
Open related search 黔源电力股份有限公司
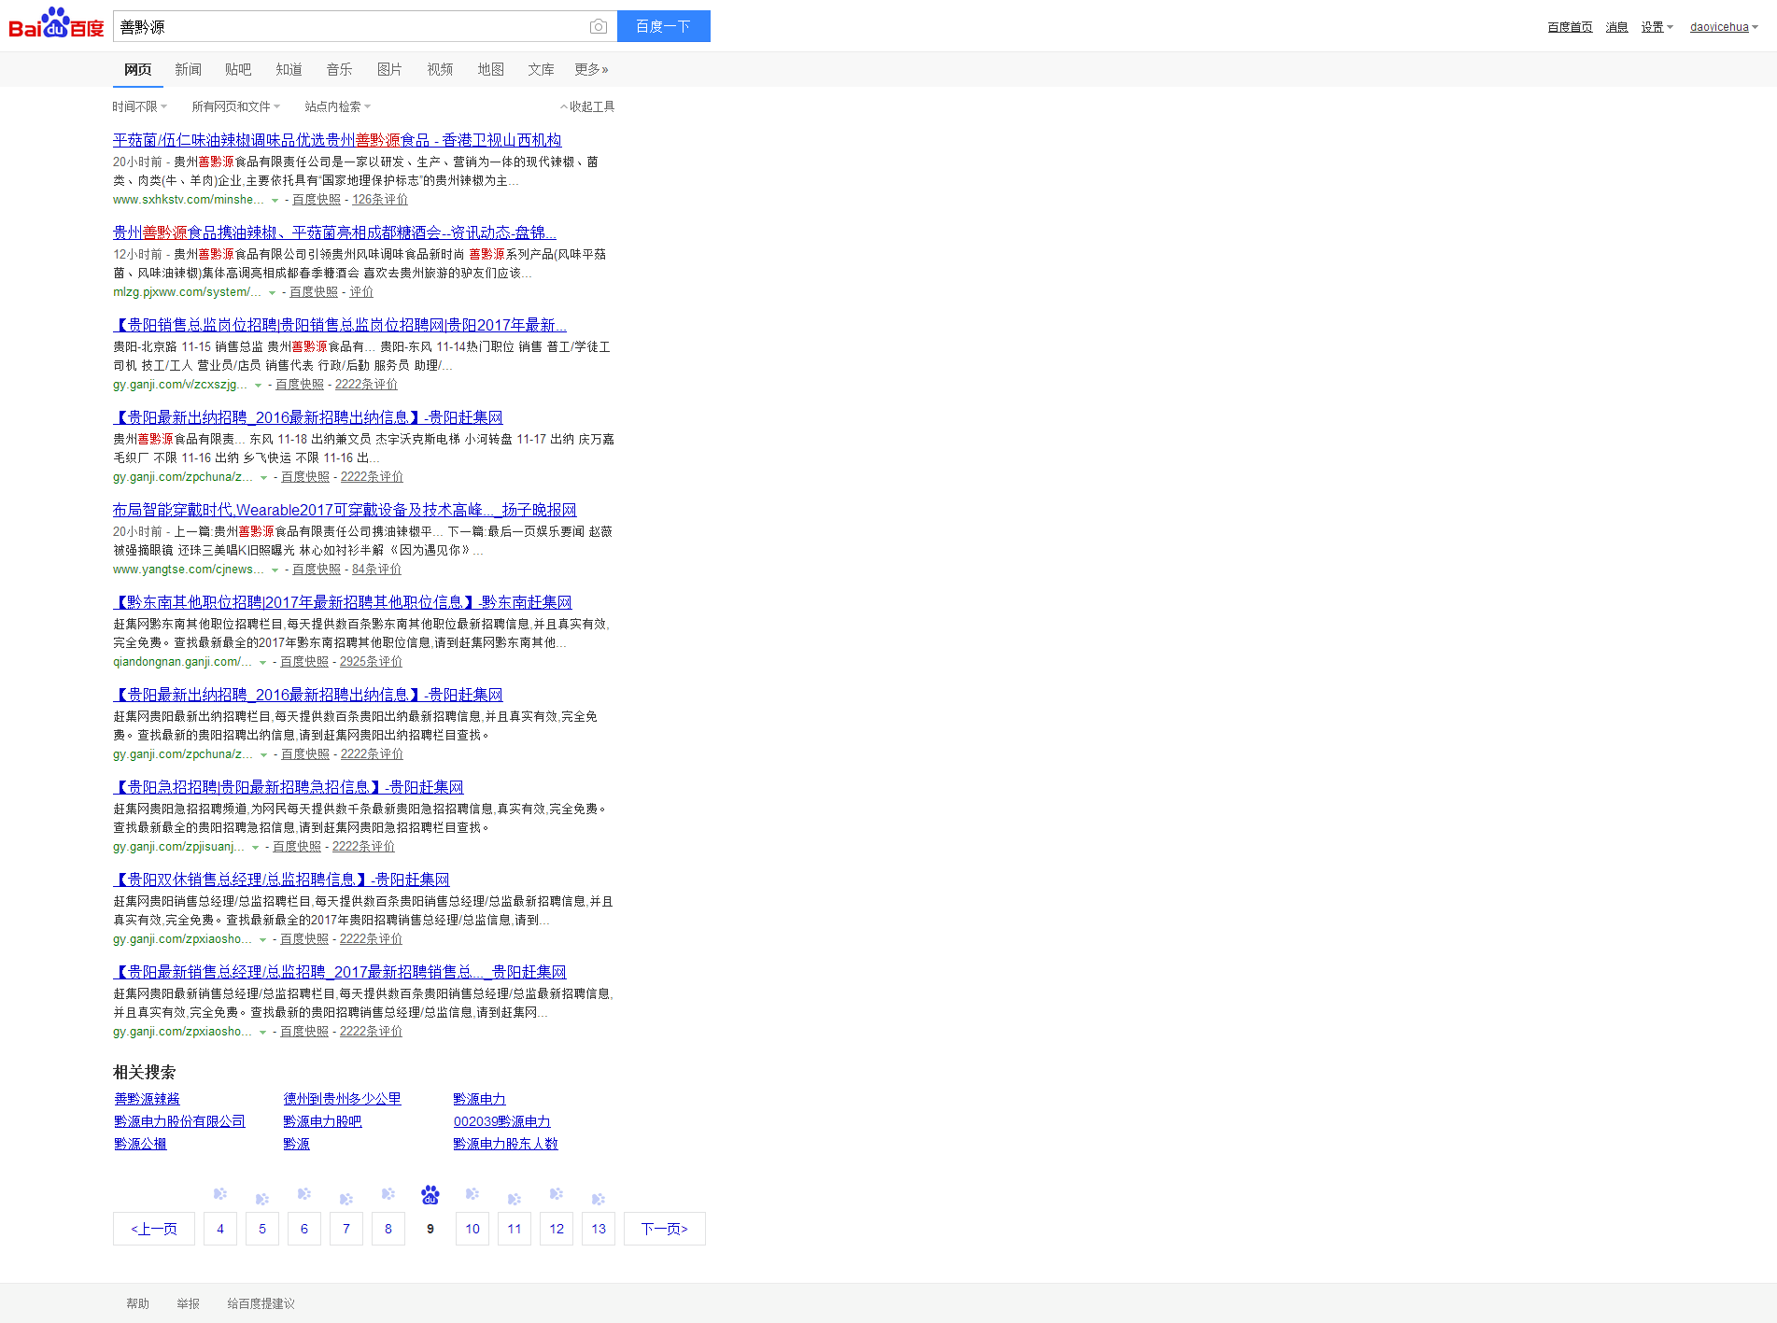coord(179,1121)
